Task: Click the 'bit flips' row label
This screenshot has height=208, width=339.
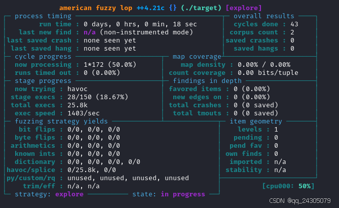Action: [x=37, y=130]
